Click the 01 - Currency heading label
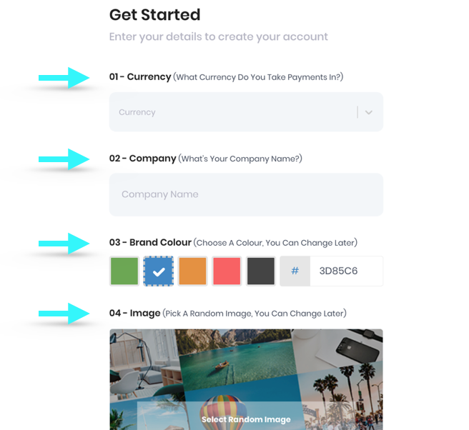This screenshot has height=430, width=469. tap(140, 77)
